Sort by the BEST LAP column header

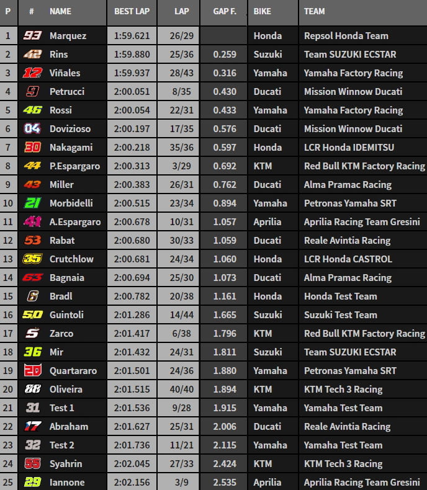[132, 11]
